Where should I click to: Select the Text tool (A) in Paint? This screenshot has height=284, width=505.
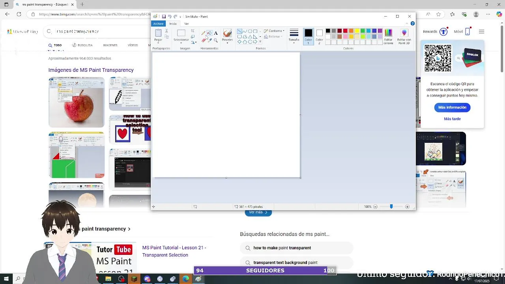216,33
